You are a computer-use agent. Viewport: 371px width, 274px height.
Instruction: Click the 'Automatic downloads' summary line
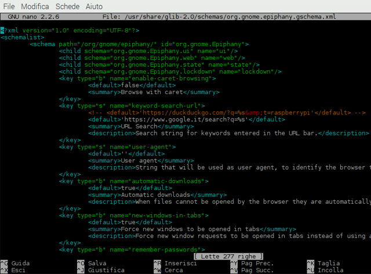pos(157,195)
